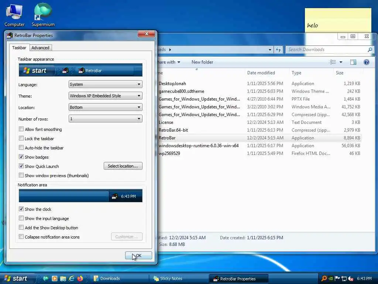Open the Language dropdown set to System
378x284 pixels.
click(x=105, y=84)
